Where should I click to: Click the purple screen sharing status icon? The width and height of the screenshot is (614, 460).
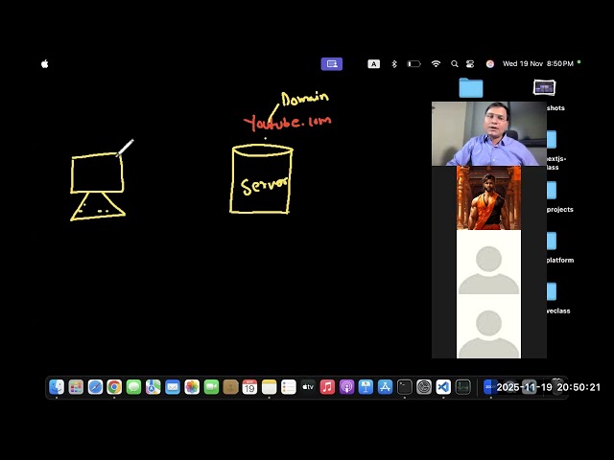pos(332,64)
